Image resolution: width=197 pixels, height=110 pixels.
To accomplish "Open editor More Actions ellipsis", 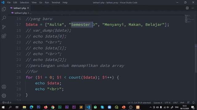I will tap(193, 8).
